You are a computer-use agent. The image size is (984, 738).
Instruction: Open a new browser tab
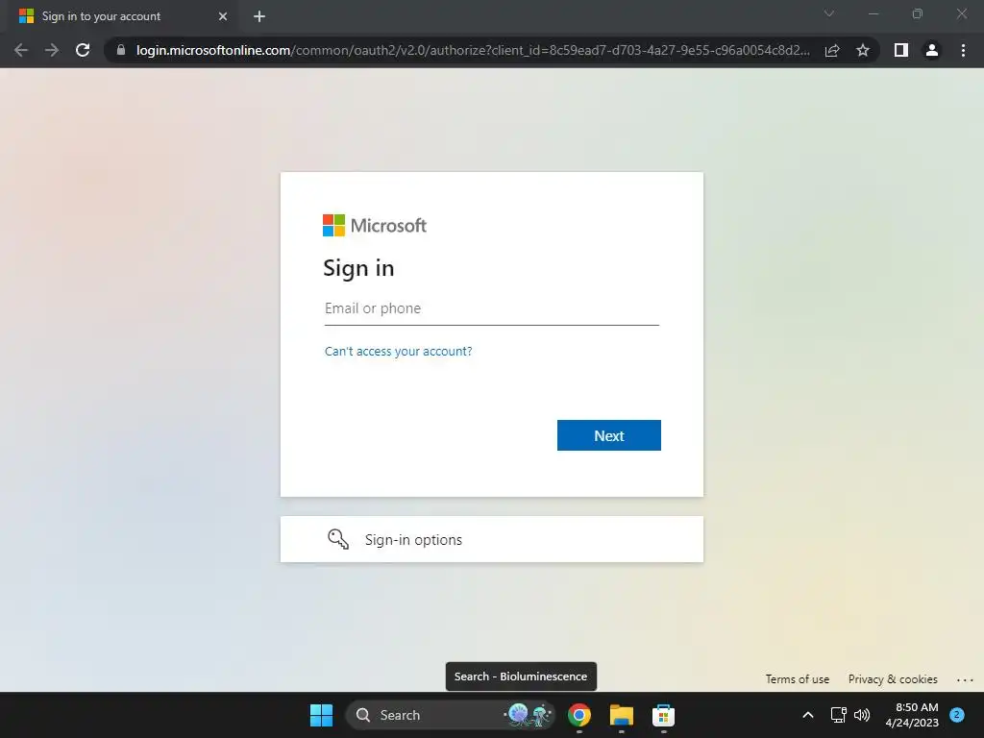259,16
